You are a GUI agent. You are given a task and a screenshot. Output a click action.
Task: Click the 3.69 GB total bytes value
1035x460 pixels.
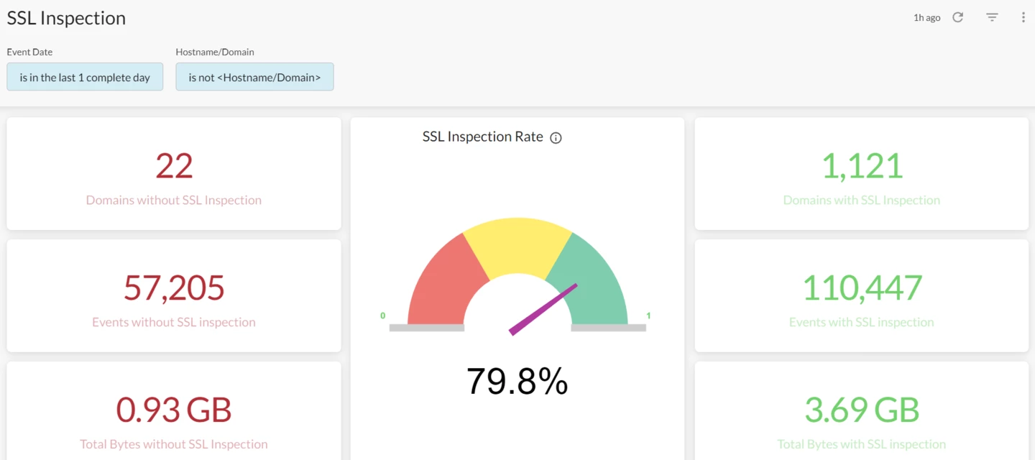coord(861,410)
